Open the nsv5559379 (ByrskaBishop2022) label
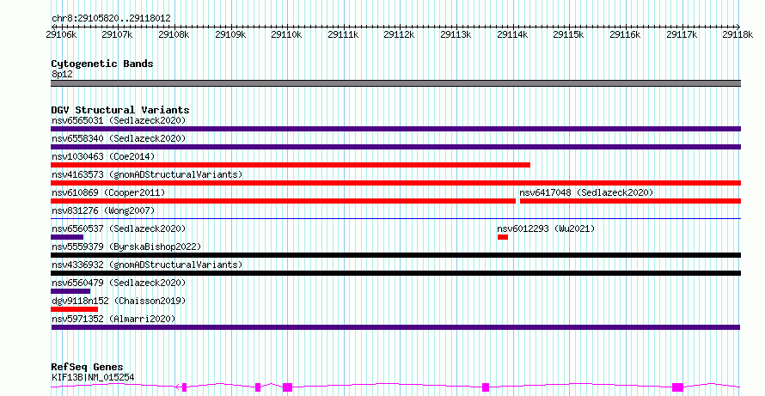 pyautogui.click(x=126, y=247)
